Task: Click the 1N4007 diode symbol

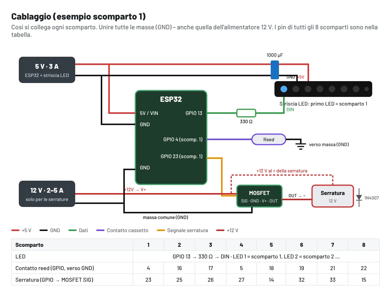Action: (359, 198)
